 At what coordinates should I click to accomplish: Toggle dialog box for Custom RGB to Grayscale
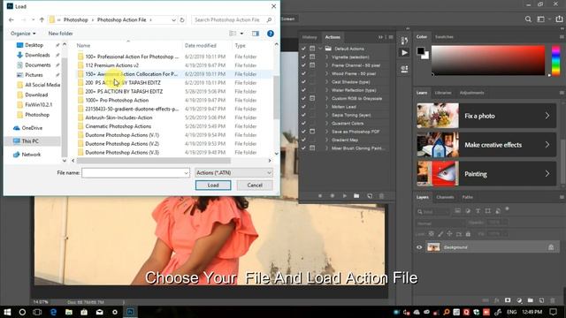[x=312, y=98]
